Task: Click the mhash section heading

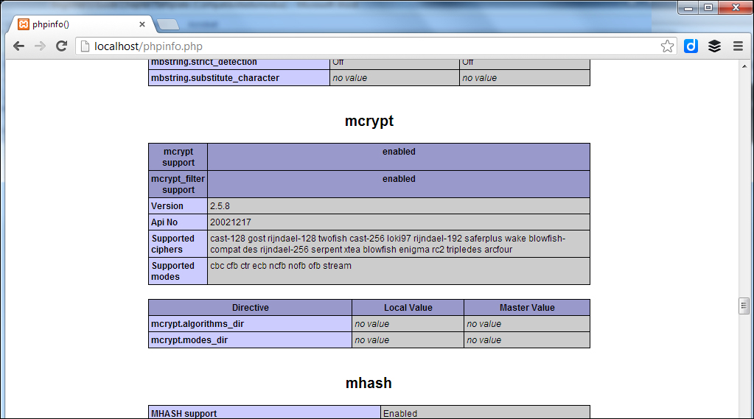Action: (369, 383)
